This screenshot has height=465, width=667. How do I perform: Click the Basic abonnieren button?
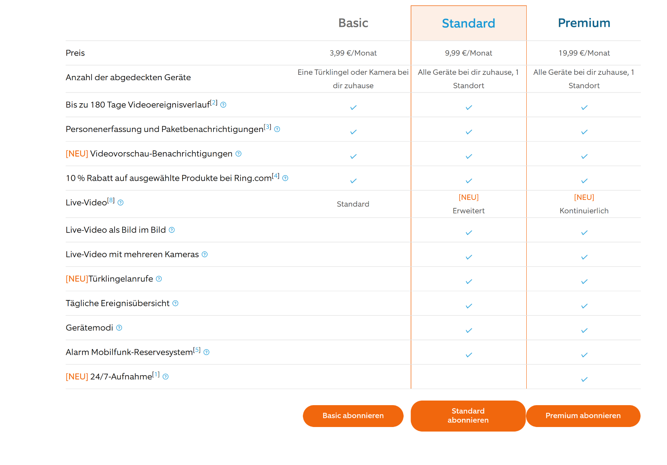pos(353,416)
